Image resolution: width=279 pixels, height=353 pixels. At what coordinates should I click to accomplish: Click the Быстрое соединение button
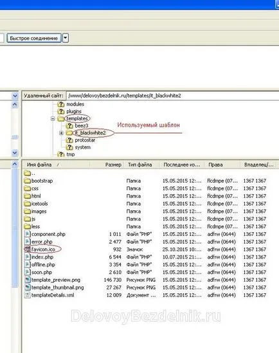click(34, 38)
